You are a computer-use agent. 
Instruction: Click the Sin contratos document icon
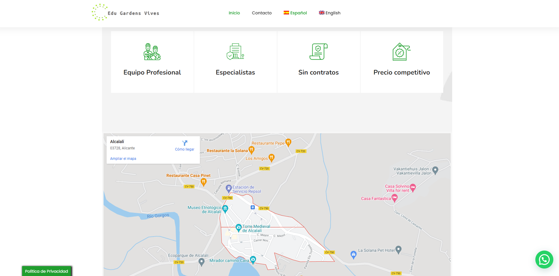pyautogui.click(x=318, y=51)
